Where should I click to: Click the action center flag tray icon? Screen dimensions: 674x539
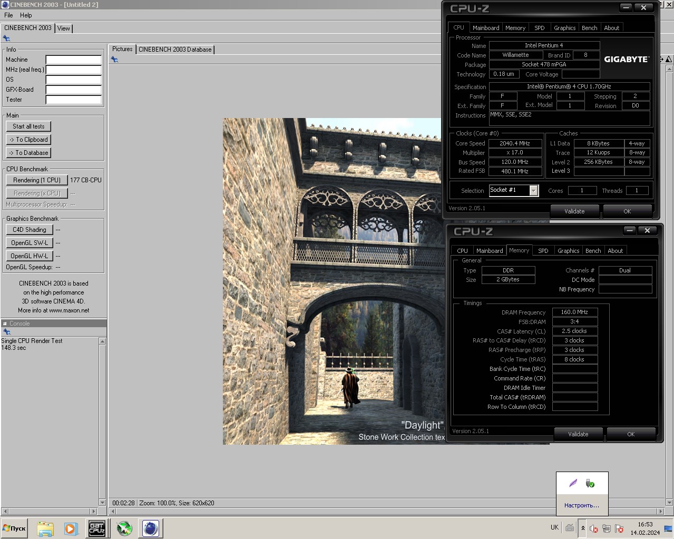619,528
